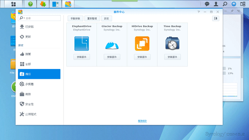Viewport: 249px width, 140px height.
Task: Open the DSM main menu grid icon
Action: (14, 4)
